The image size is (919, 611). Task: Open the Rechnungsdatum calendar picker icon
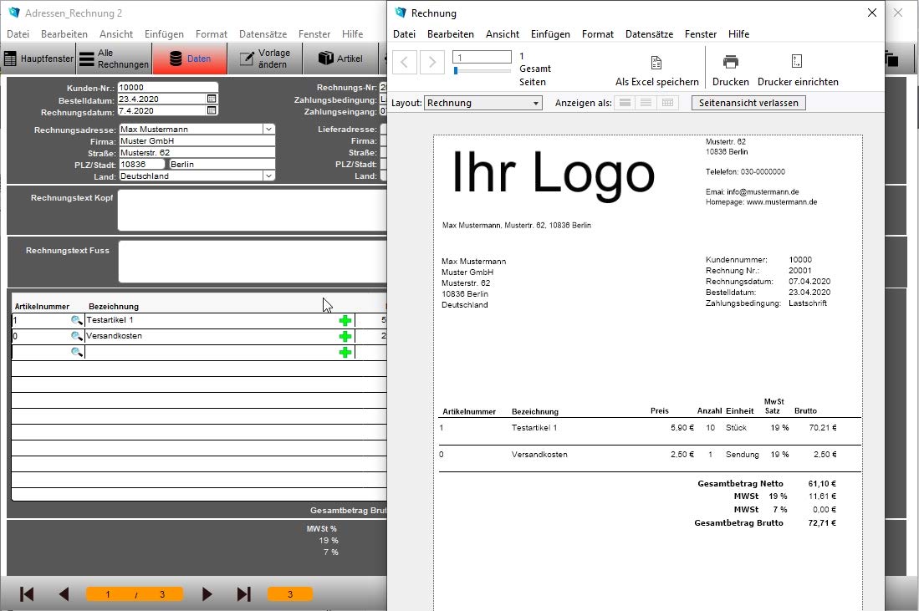pos(212,110)
